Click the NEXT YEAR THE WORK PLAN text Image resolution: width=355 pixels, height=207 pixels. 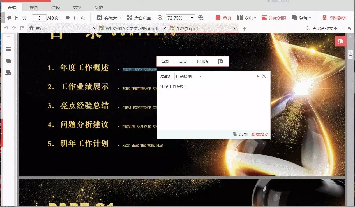pyautogui.click(x=143, y=146)
